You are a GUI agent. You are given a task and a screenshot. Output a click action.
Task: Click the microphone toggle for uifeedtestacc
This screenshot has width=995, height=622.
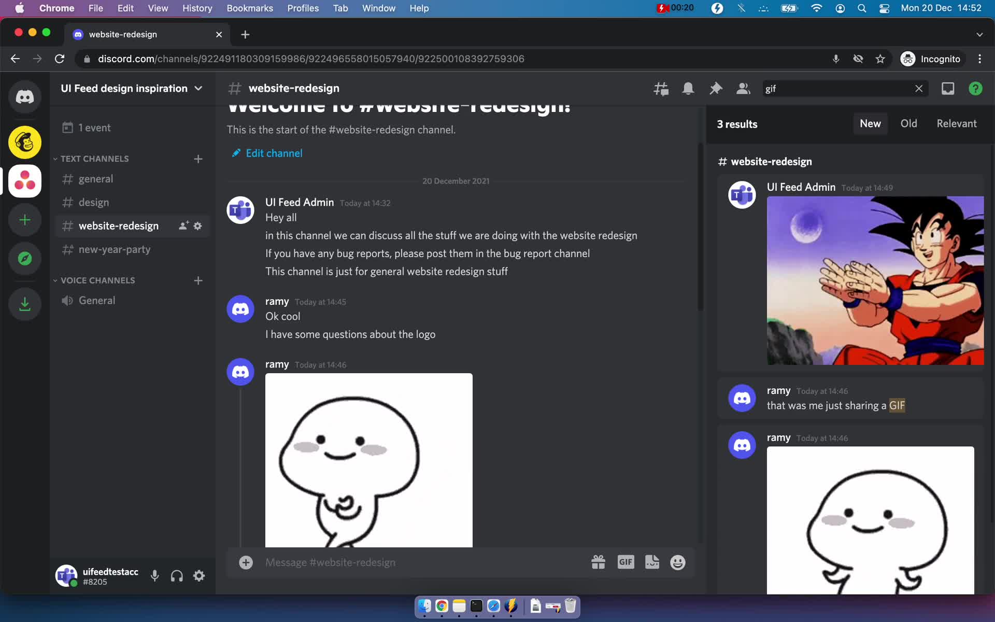[x=154, y=577]
